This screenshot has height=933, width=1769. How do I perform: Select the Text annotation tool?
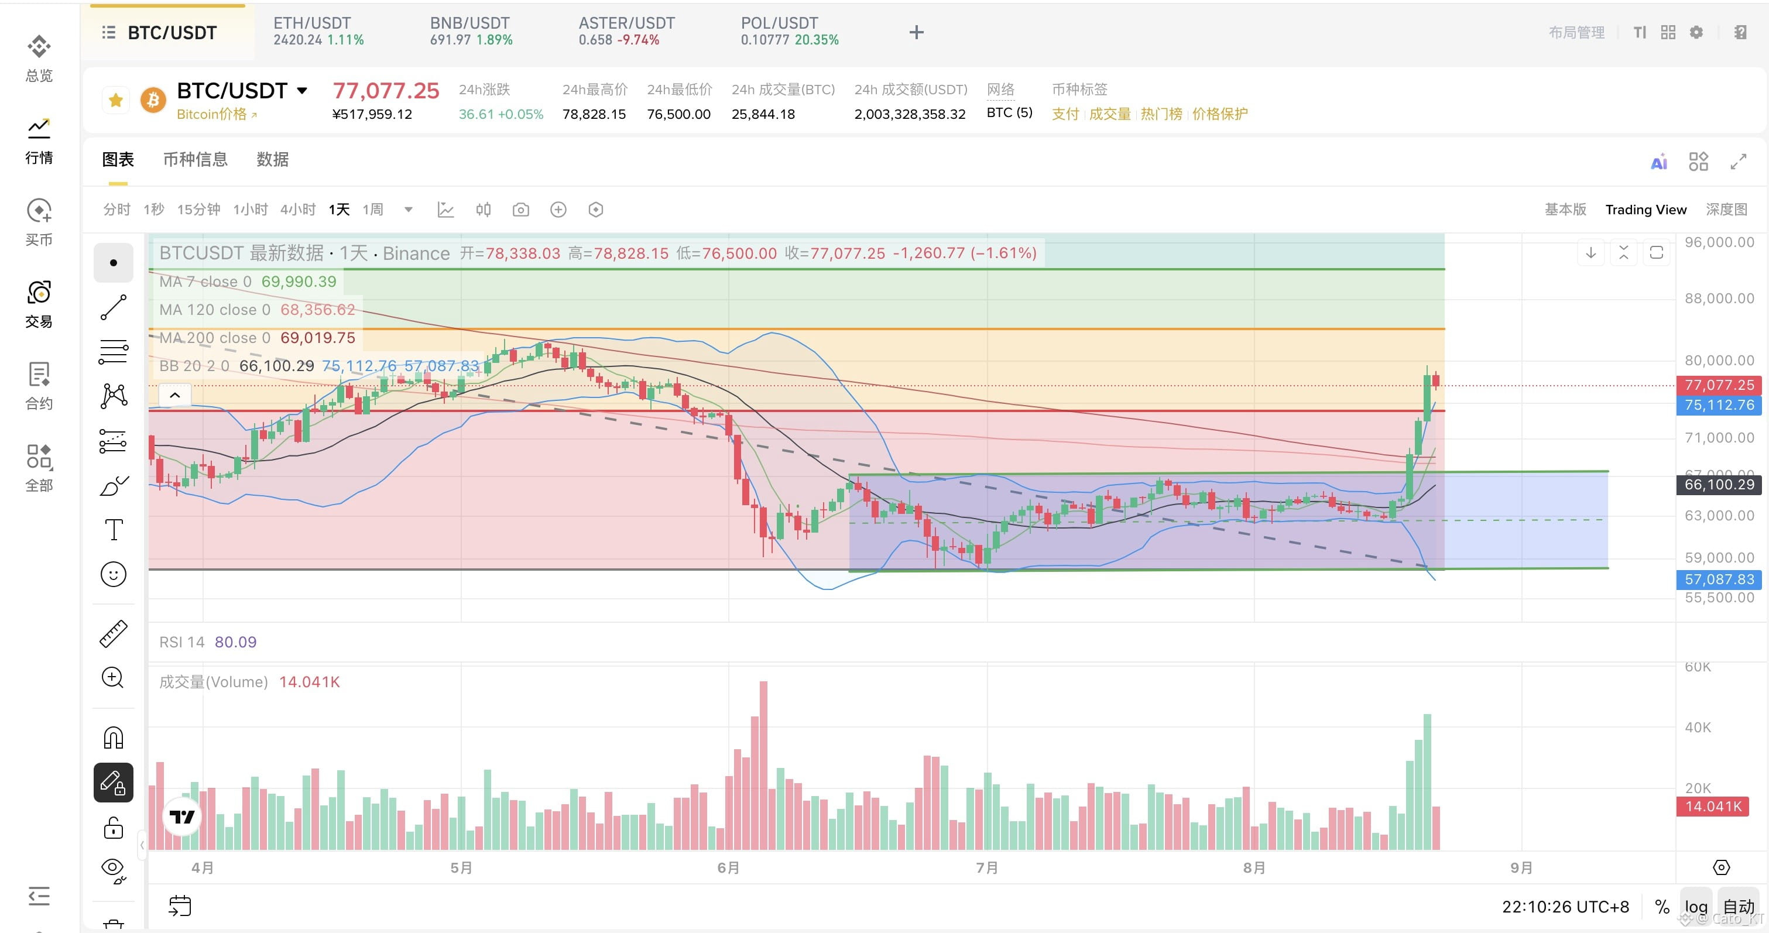114,530
